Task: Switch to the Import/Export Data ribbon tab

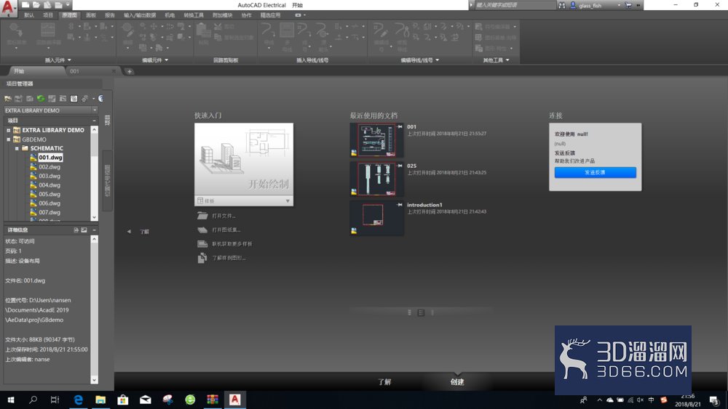Action: coord(140,15)
